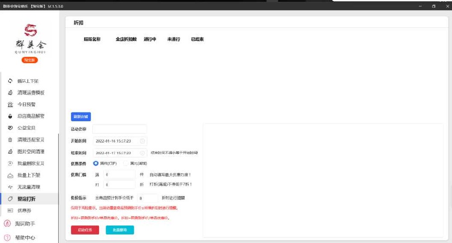Click the red 启动任务 button
Viewport: 452px width, 243px height.
[85, 230]
